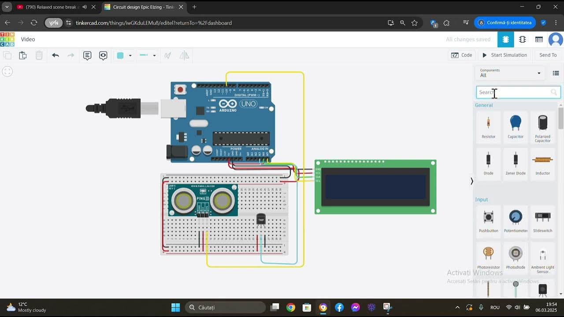Select the Zener Diode component
This screenshot has width=564, height=317.
[x=516, y=163]
